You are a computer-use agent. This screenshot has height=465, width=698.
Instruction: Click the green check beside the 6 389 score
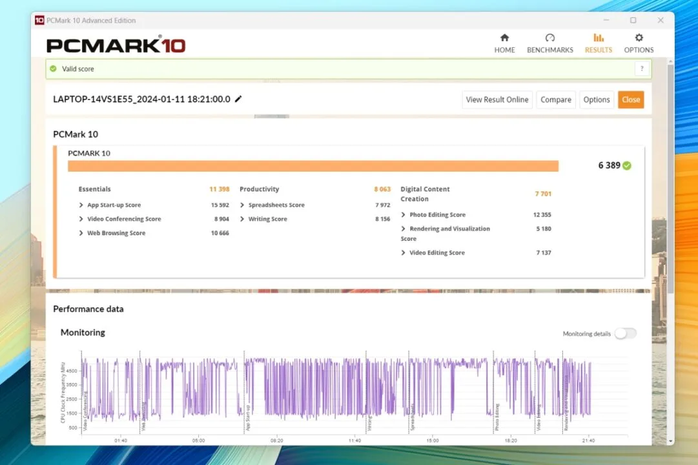point(627,166)
